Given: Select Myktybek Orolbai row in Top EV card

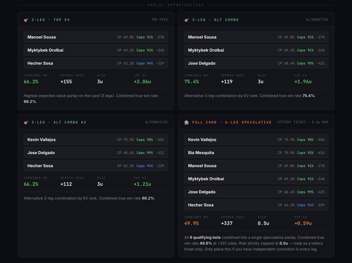Looking at the screenshot, I should (x=96, y=50).
